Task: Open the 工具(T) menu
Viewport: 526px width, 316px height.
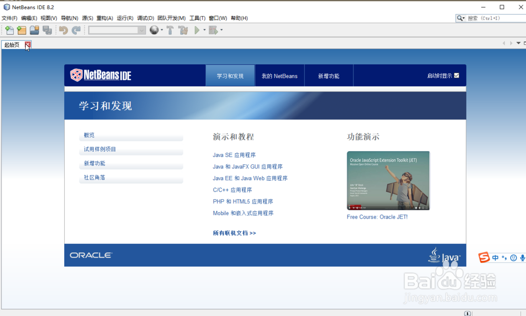Action: 197,18
